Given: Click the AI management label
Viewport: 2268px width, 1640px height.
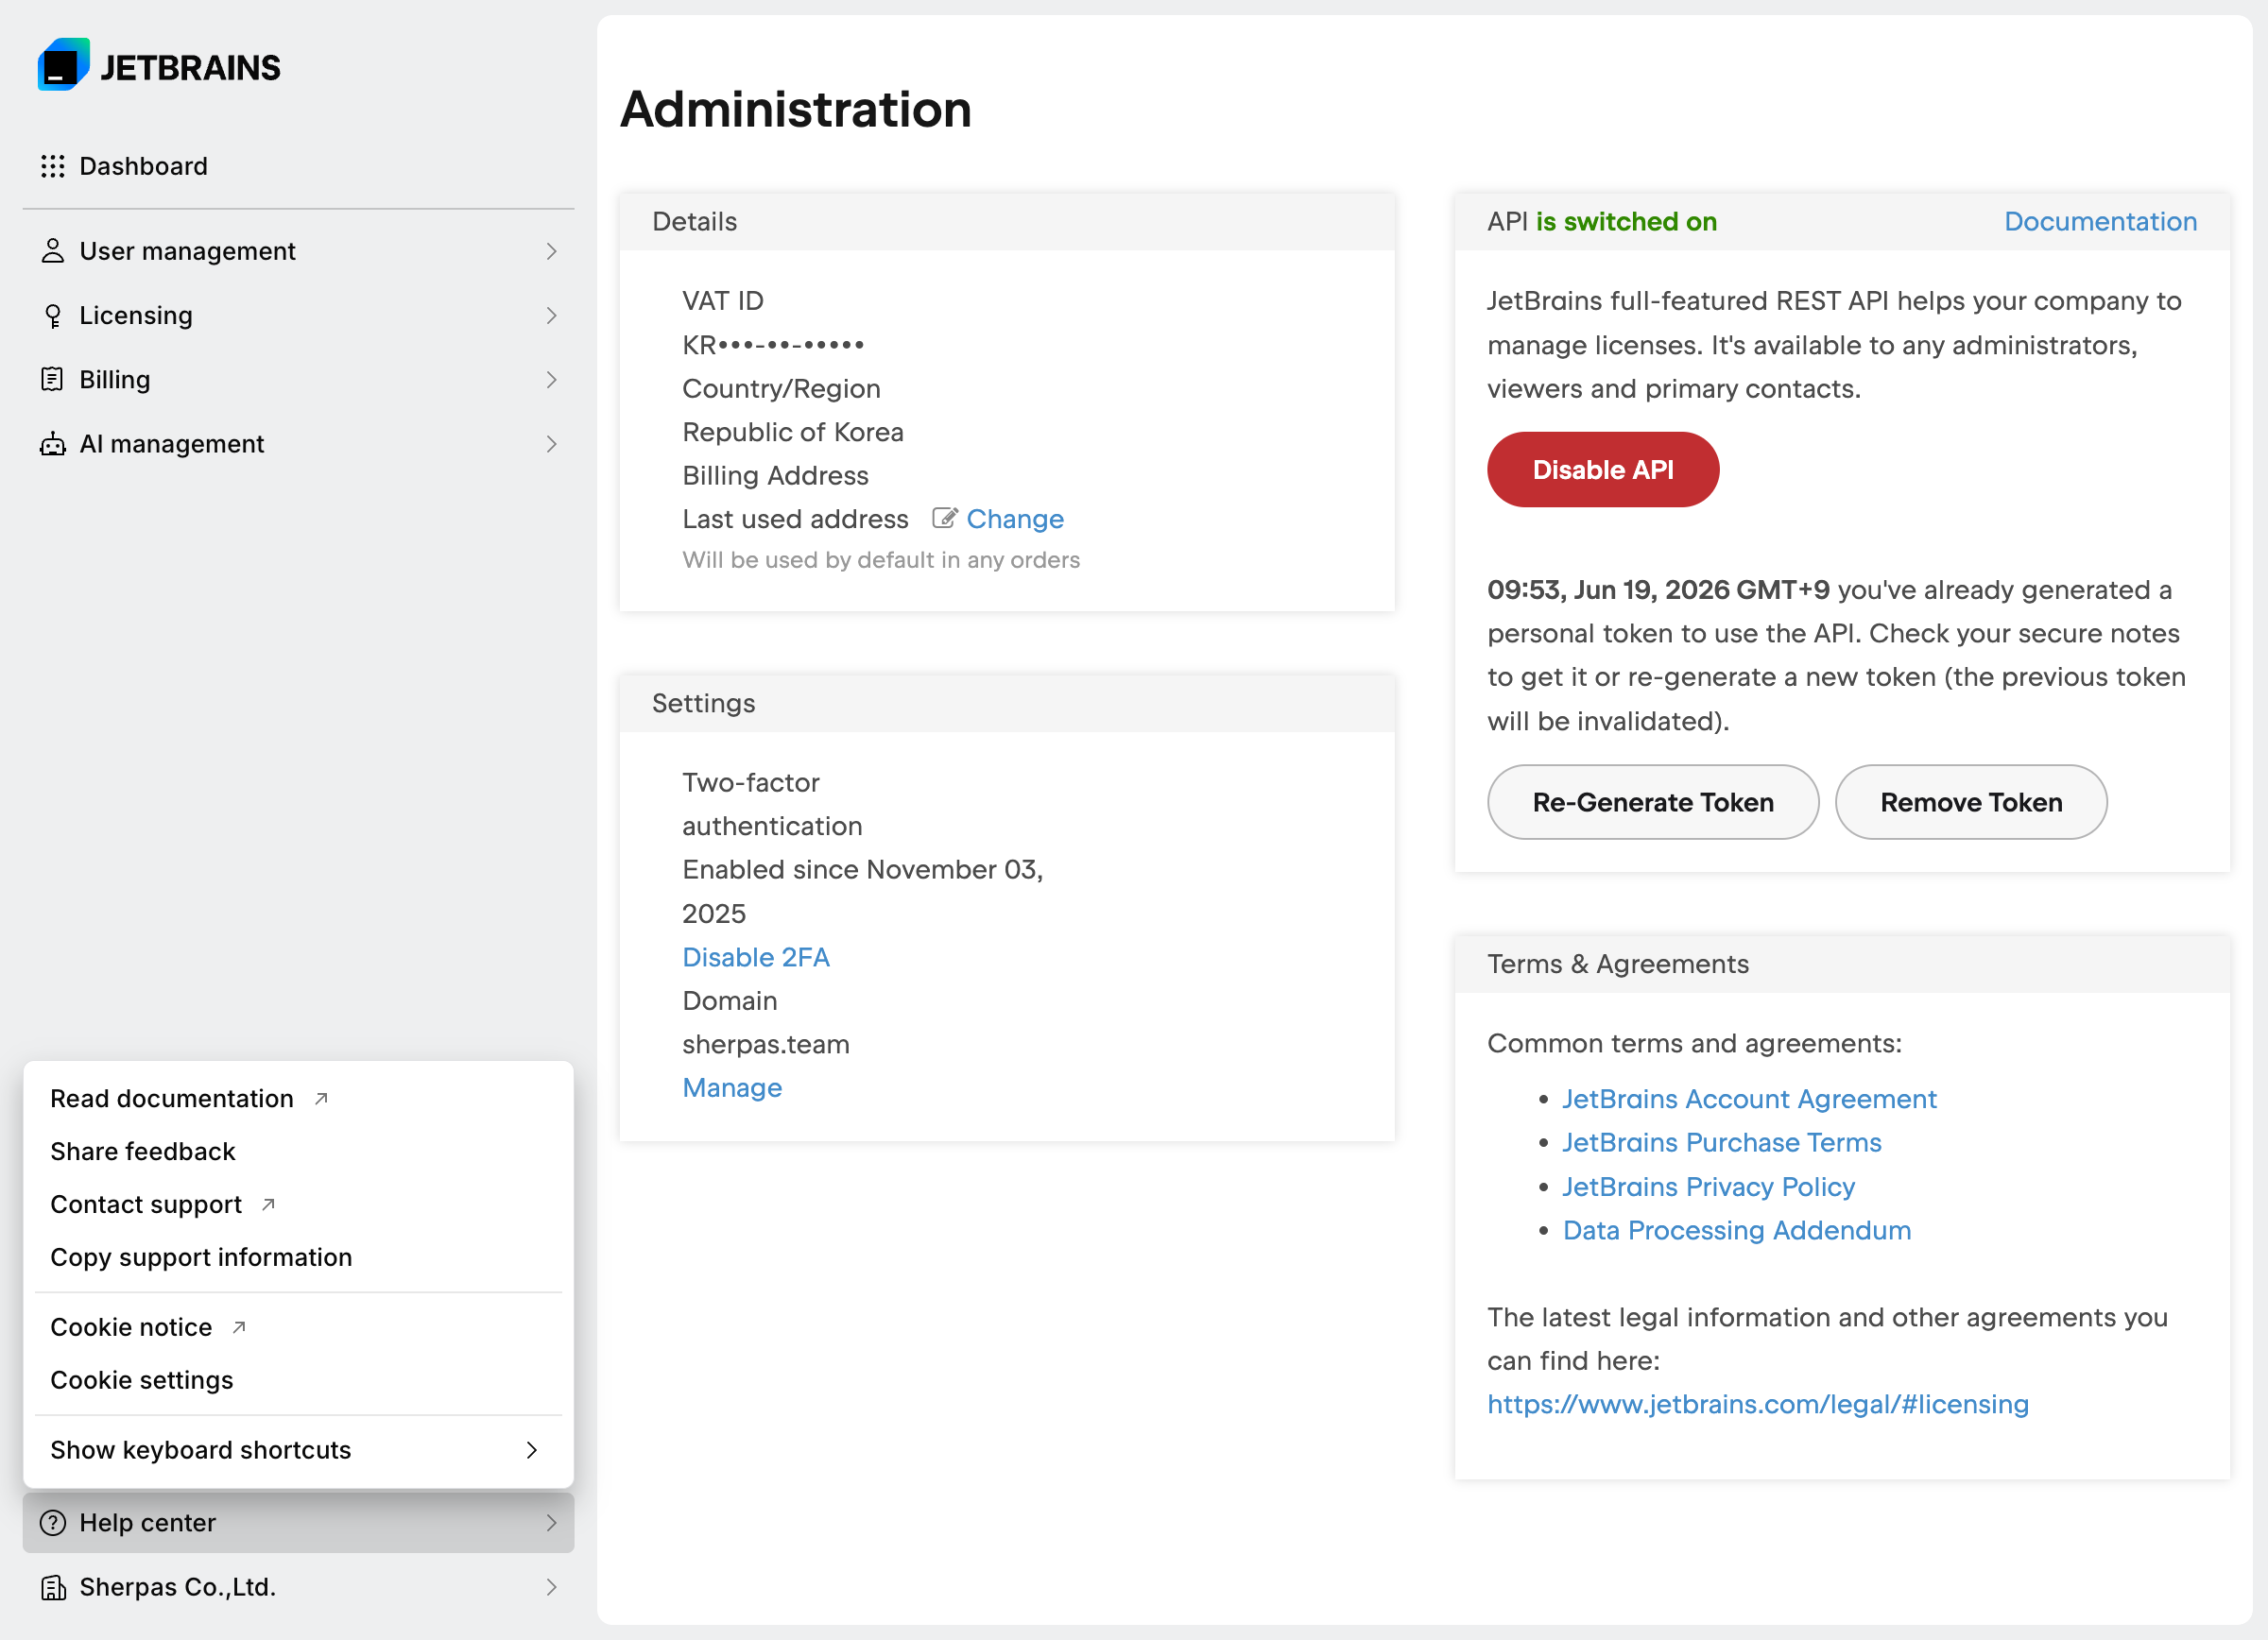Looking at the screenshot, I should click(172, 444).
